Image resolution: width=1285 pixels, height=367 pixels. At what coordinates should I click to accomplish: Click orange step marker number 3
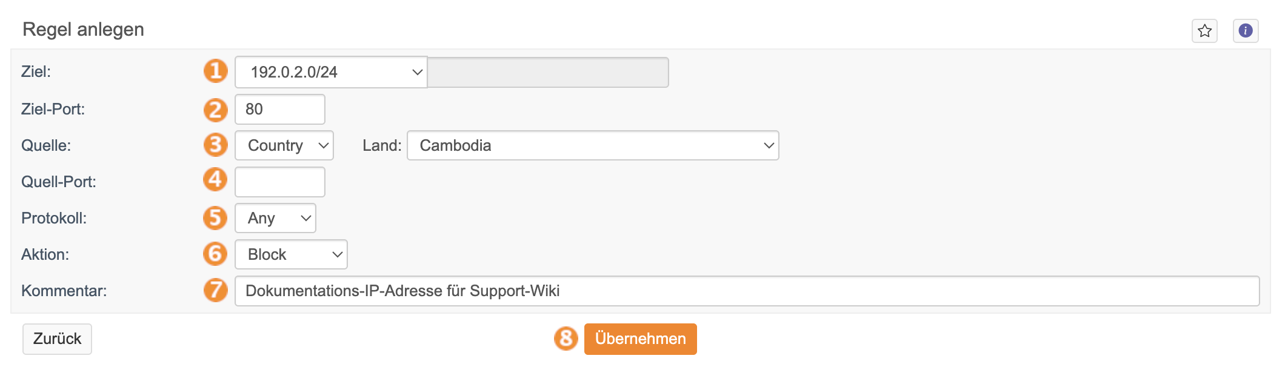coord(215,145)
